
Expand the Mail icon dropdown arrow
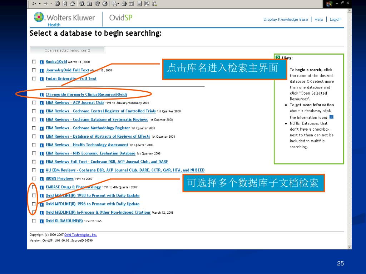pyautogui.click(x=118, y=4)
